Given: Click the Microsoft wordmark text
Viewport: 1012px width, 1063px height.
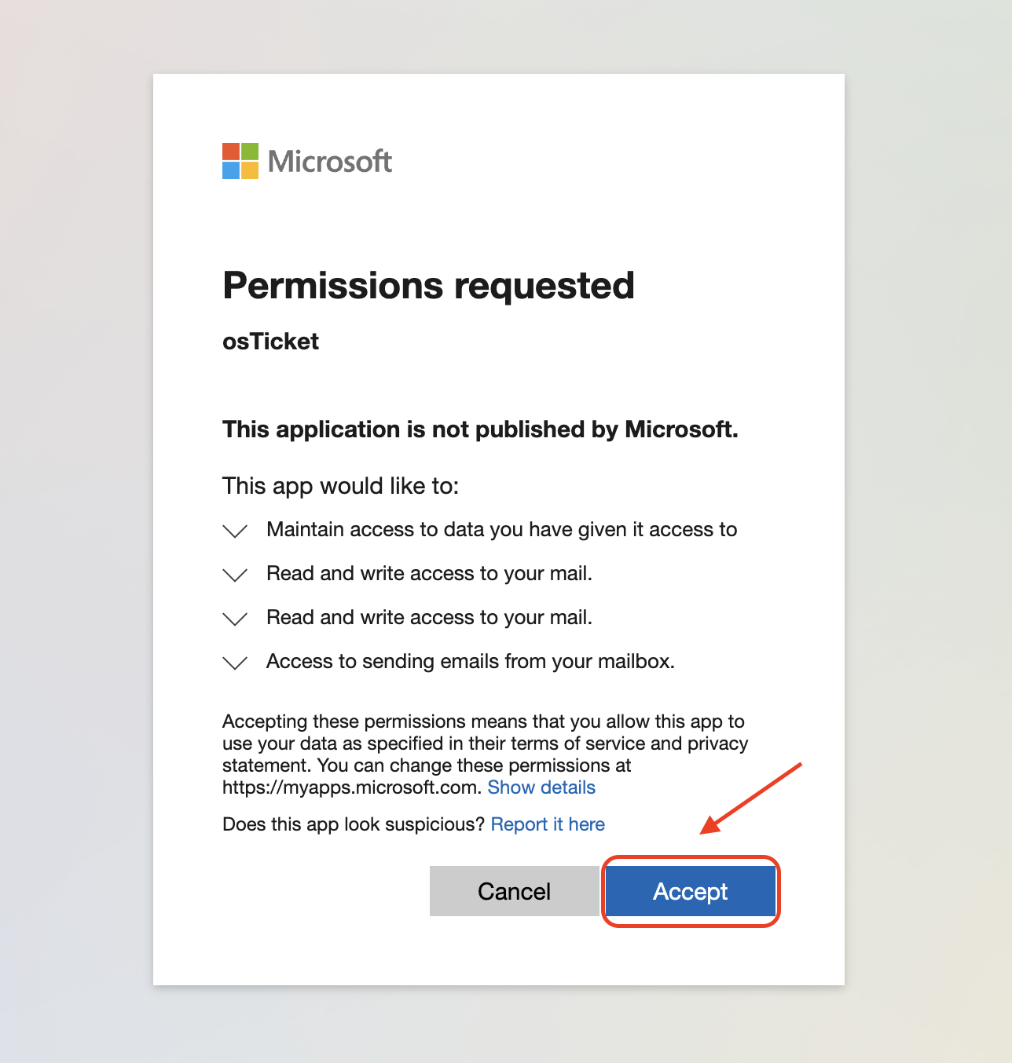Looking at the screenshot, I should (329, 162).
